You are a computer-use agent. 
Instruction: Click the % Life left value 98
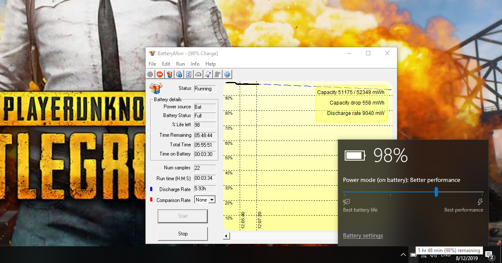[205, 125]
